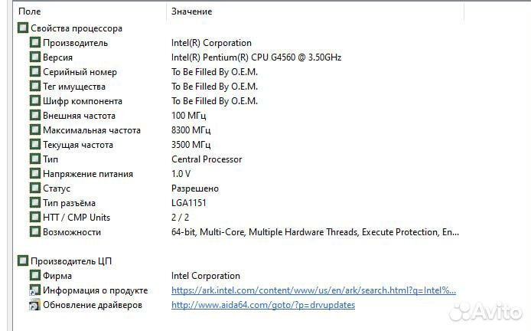Select the 'Информация о продукте' field label
Viewport: 531px width, 331px height.
coord(96,290)
